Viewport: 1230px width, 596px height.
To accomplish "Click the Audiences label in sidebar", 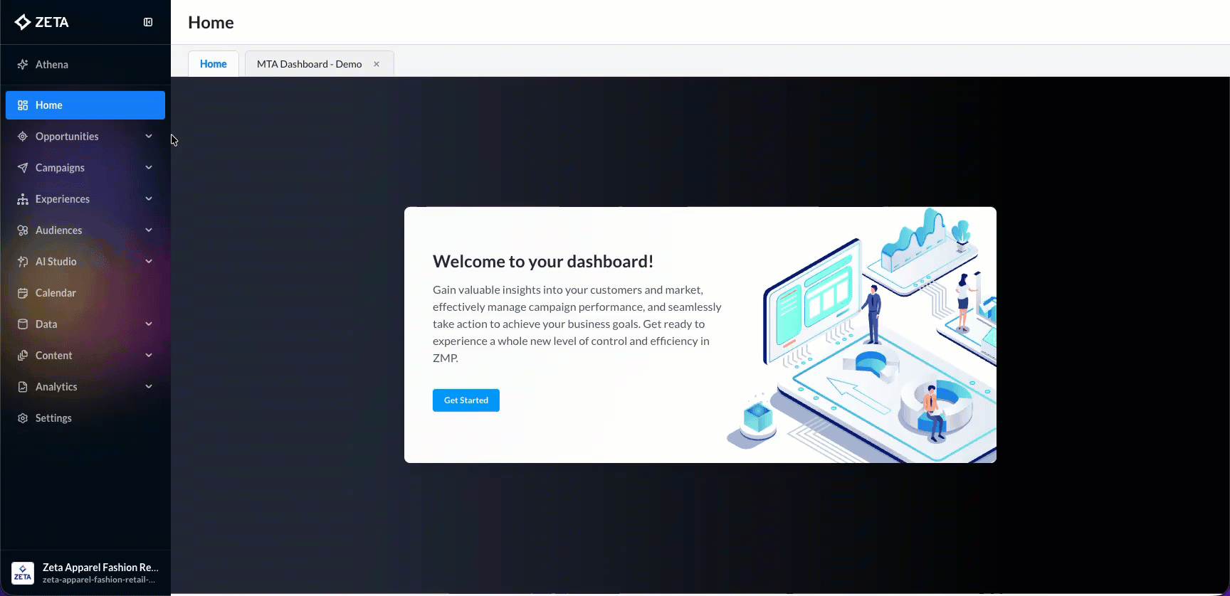I will click(58, 230).
